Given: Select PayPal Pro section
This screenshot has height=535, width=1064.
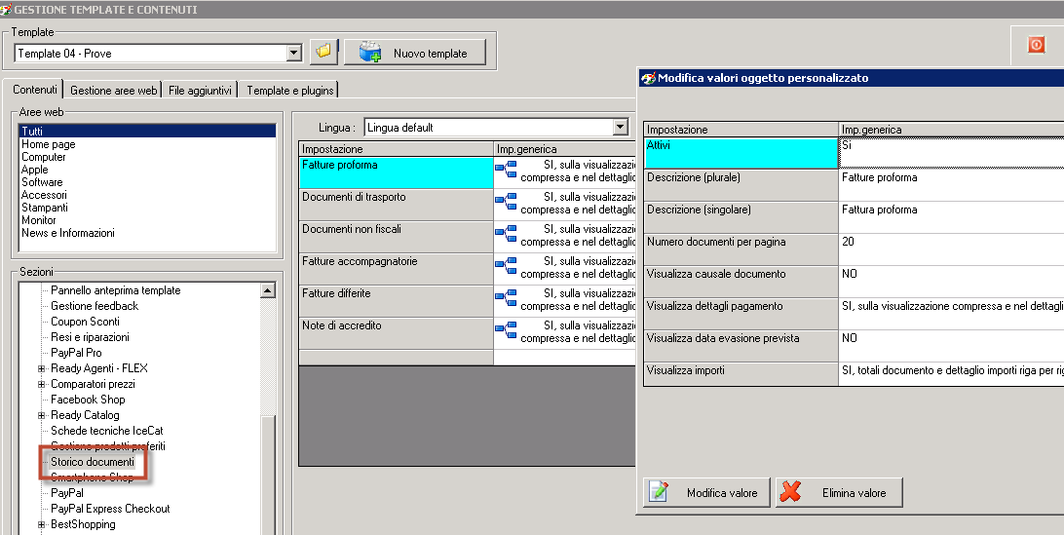Looking at the screenshot, I should pyautogui.click(x=76, y=353).
